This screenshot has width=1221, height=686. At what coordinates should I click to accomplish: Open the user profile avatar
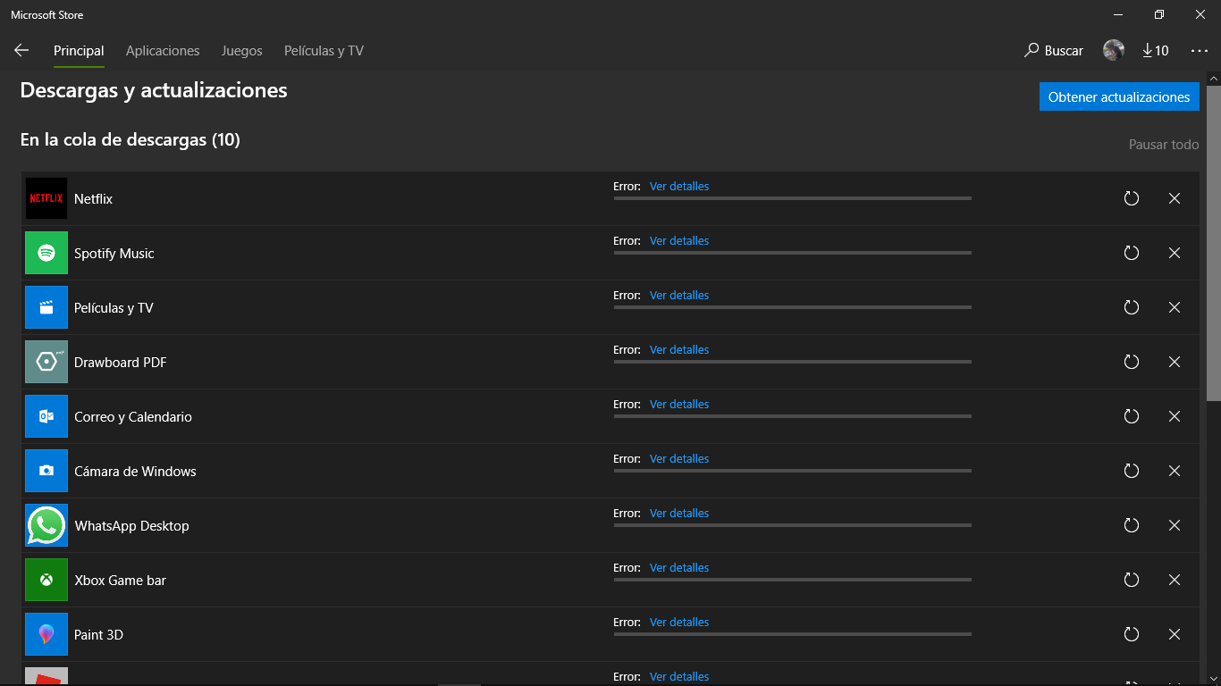point(1114,51)
